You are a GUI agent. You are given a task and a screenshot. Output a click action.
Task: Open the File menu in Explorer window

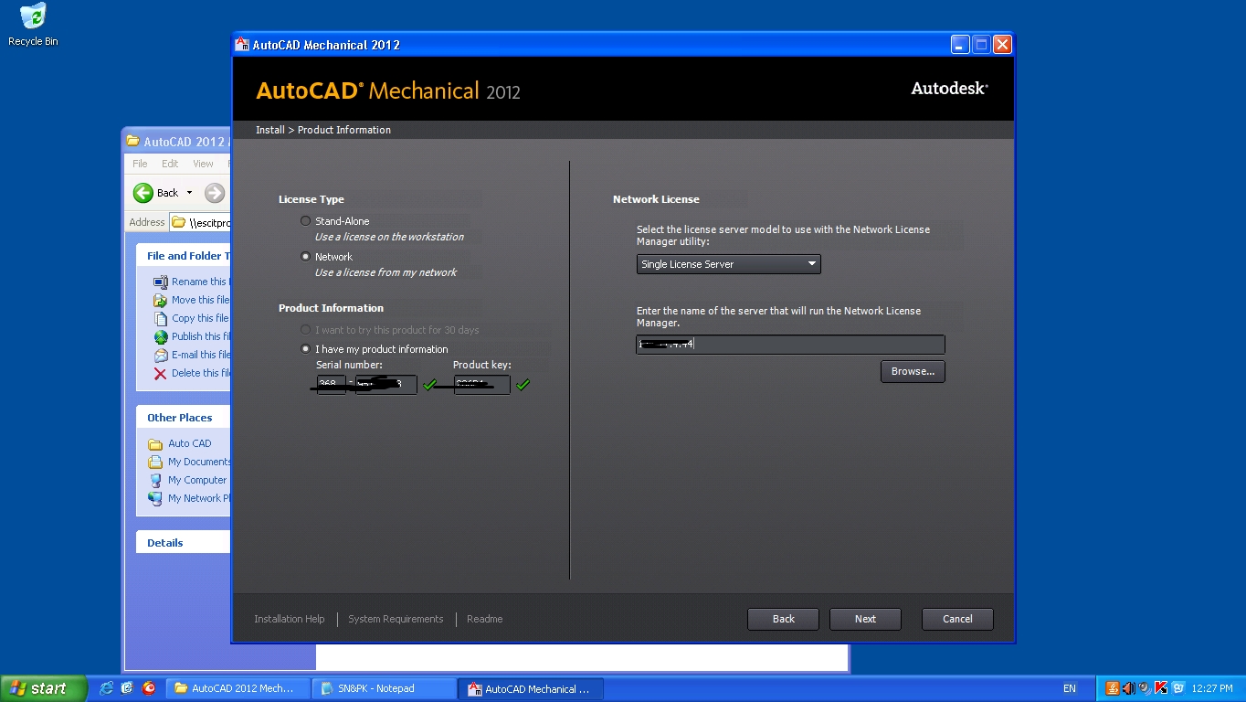pos(140,164)
